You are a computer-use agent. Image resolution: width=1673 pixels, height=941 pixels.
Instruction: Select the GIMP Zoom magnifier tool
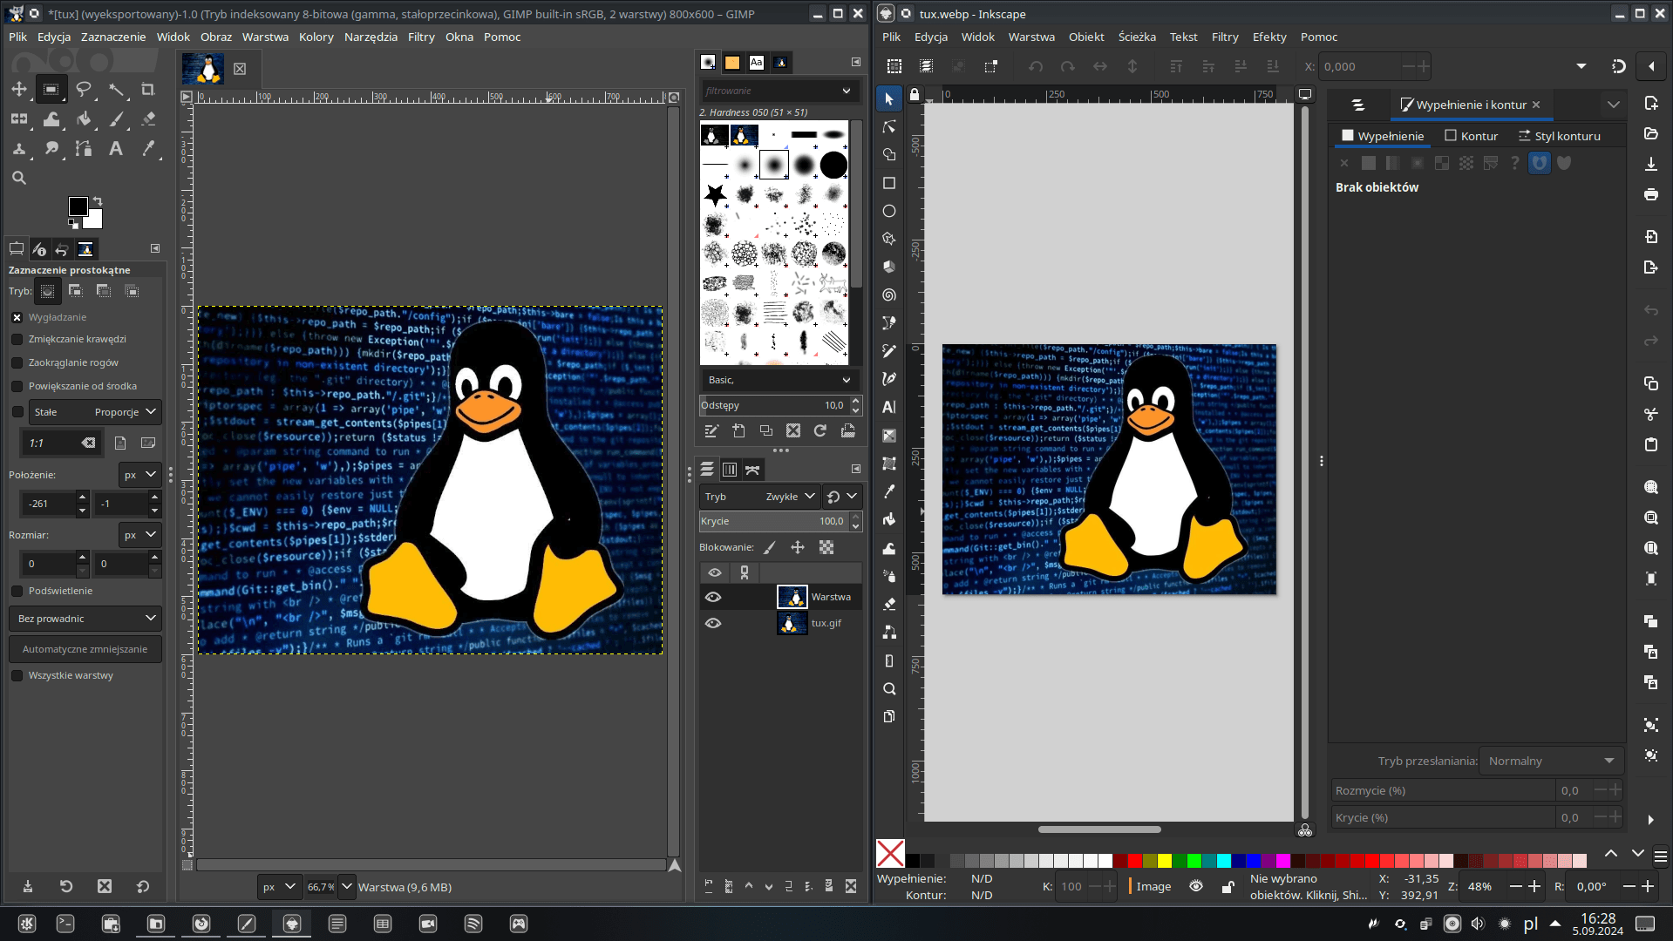[x=18, y=178]
